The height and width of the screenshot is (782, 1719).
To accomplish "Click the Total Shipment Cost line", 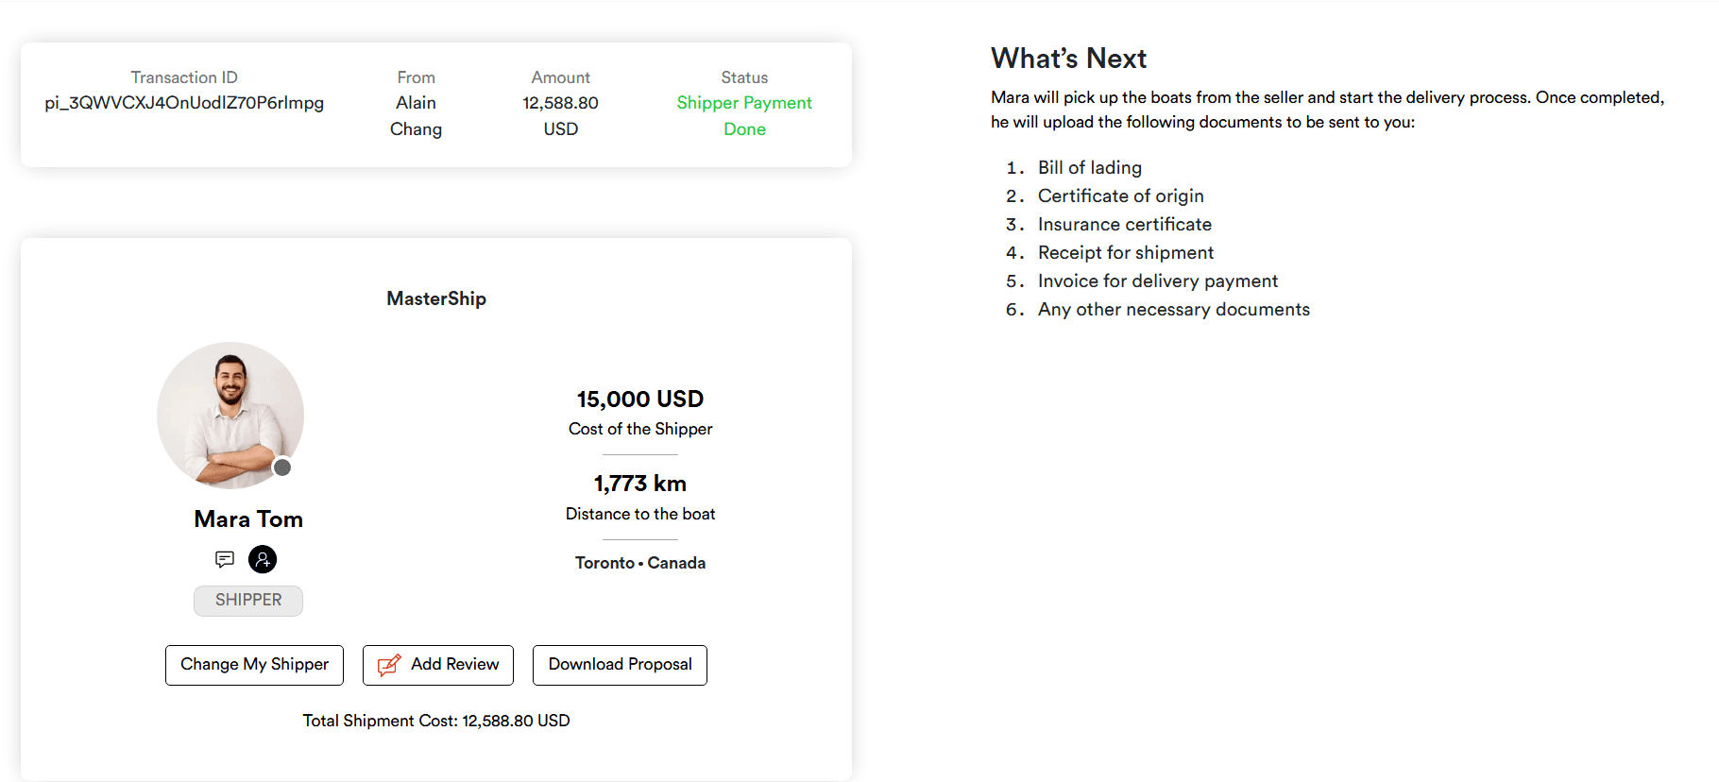I will [x=436, y=721].
